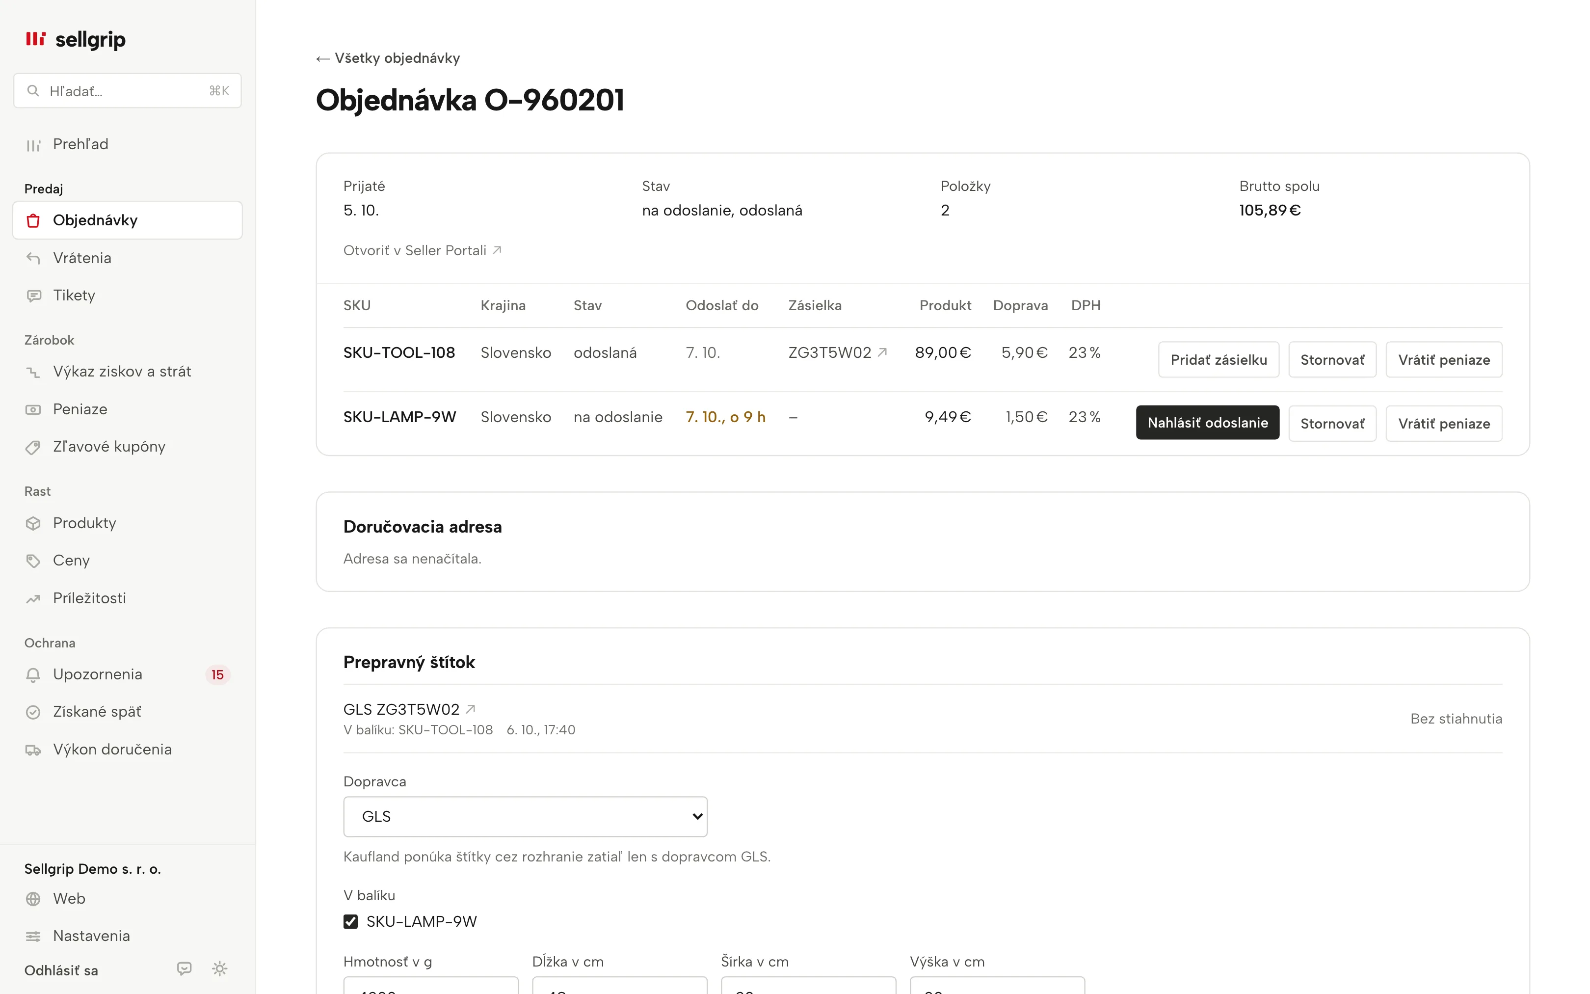
Task: Open Nastavenia in sidebar
Action: pos(128,936)
